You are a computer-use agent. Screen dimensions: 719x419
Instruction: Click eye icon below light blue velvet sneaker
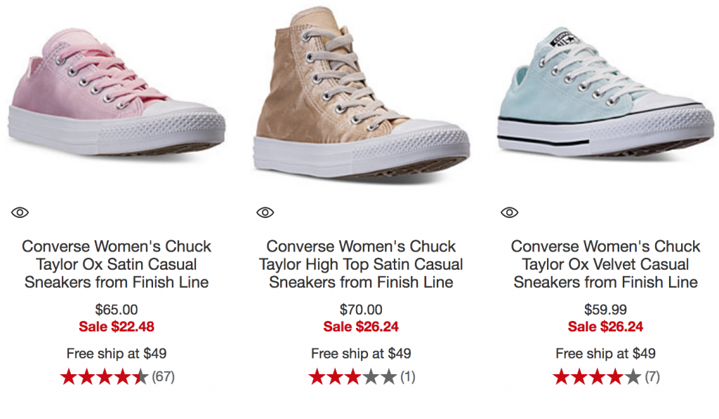(509, 212)
